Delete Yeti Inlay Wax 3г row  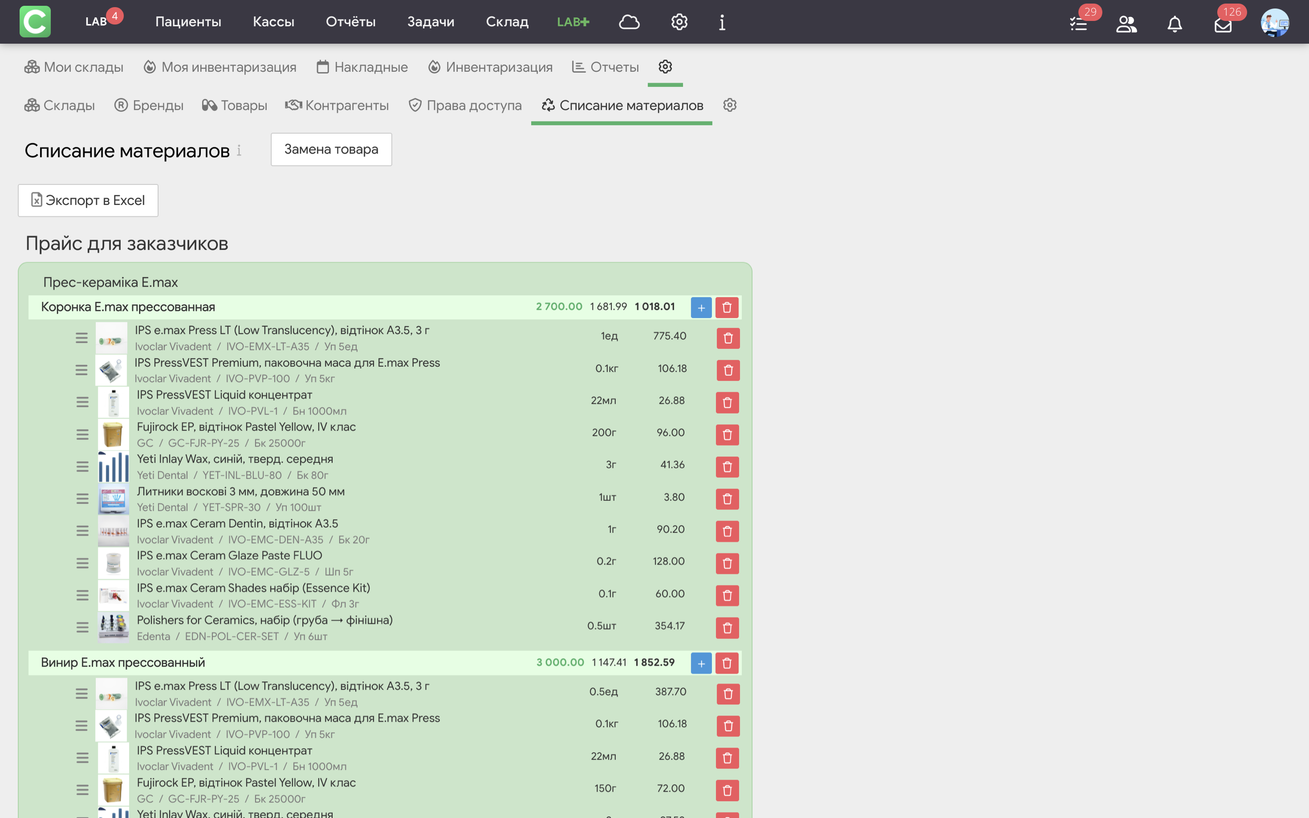point(728,467)
